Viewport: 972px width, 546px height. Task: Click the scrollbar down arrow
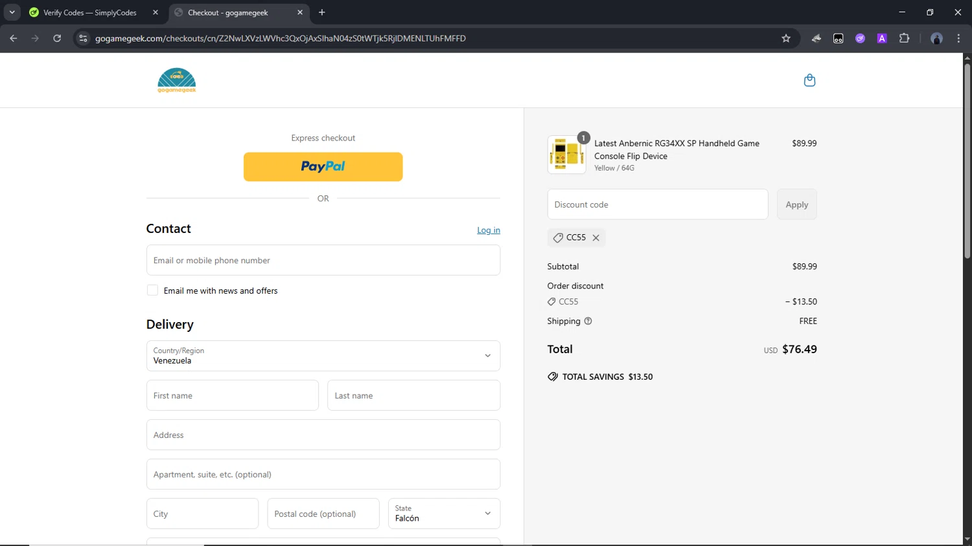pos(967,540)
